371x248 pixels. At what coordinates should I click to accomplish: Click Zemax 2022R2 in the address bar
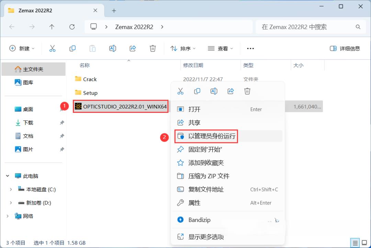[134, 27]
